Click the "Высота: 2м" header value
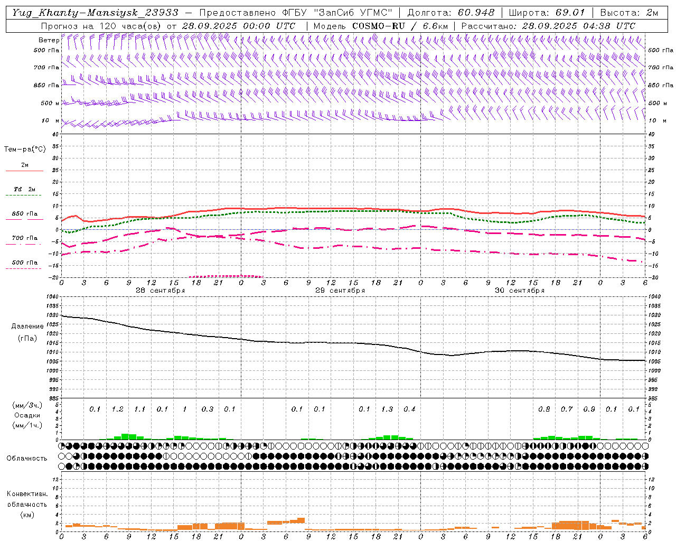Viewport: 676px width, 541px height. pyautogui.click(x=629, y=13)
